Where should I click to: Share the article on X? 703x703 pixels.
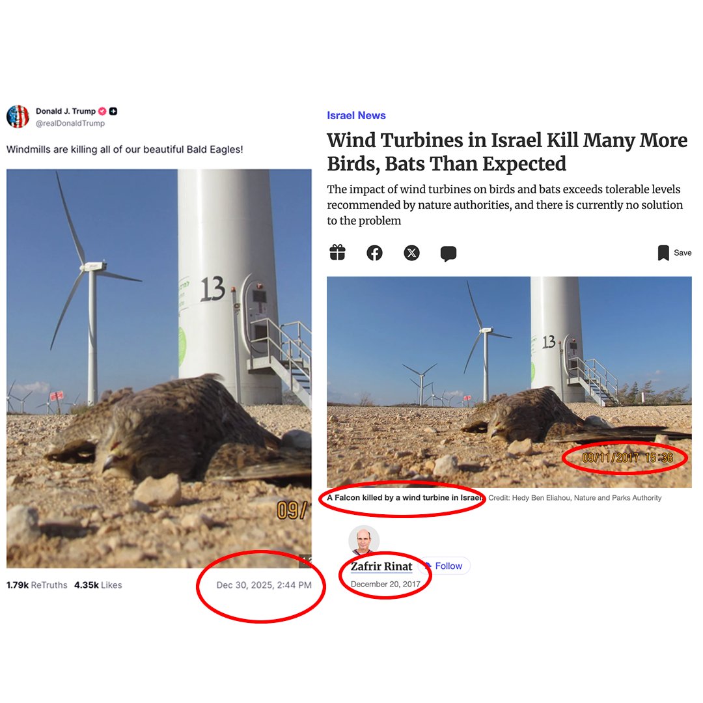[411, 253]
